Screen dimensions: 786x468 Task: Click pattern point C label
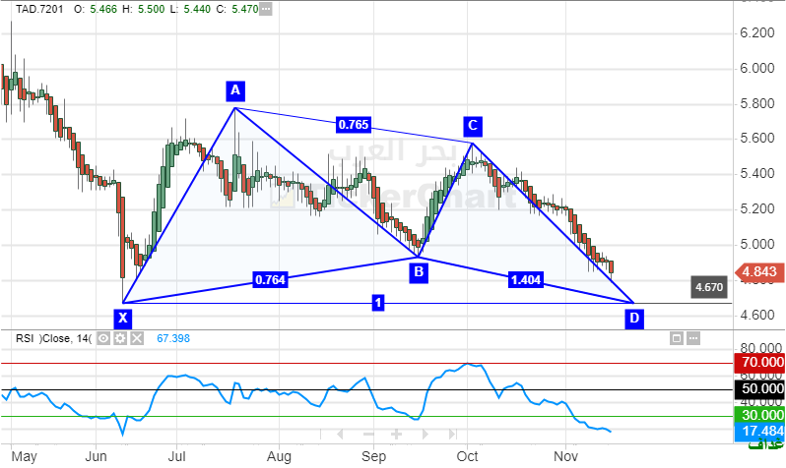(473, 126)
